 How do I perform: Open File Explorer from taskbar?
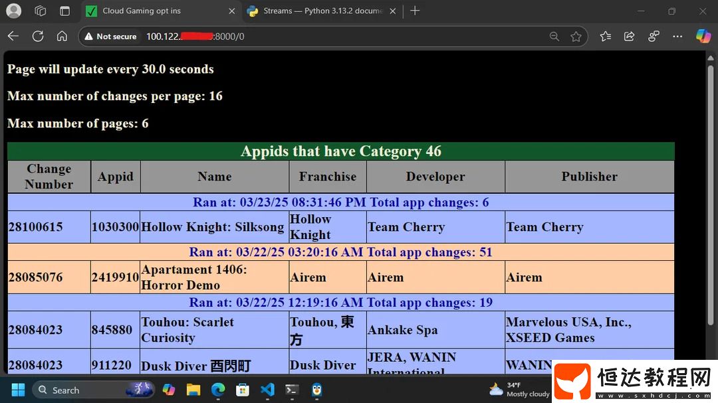pyautogui.click(x=193, y=390)
